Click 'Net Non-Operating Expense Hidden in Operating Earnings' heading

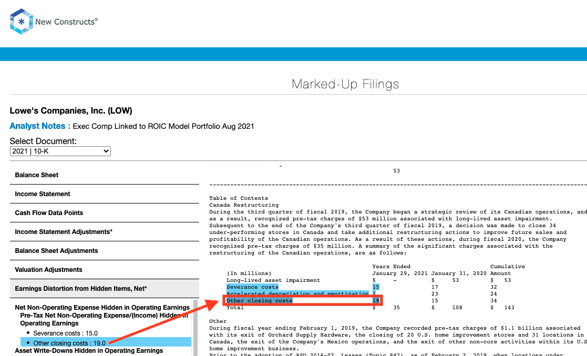(102, 307)
